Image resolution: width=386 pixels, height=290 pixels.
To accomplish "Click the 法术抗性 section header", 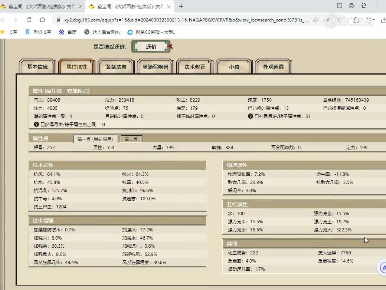I will pyautogui.click(x=117, y=165).
